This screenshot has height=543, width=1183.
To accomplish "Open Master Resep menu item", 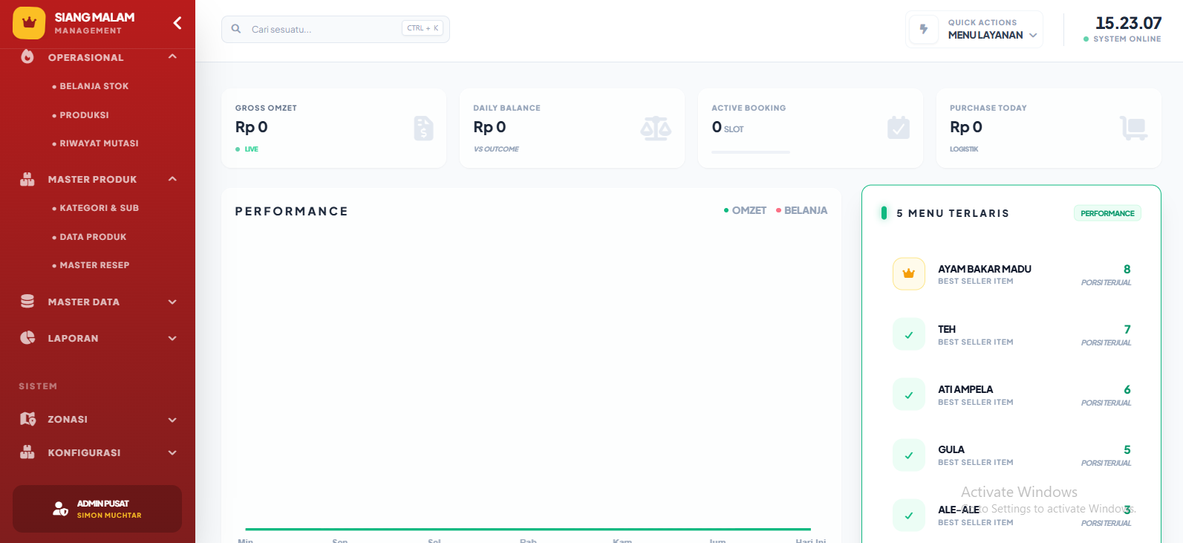I will click(x=91, y=265).
